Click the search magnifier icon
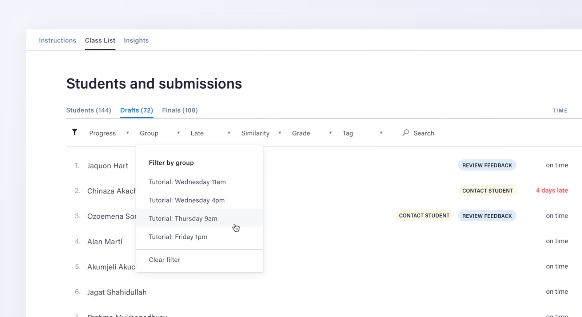The width and height of the screenshot is (582, 317). [x=406, y=133]
